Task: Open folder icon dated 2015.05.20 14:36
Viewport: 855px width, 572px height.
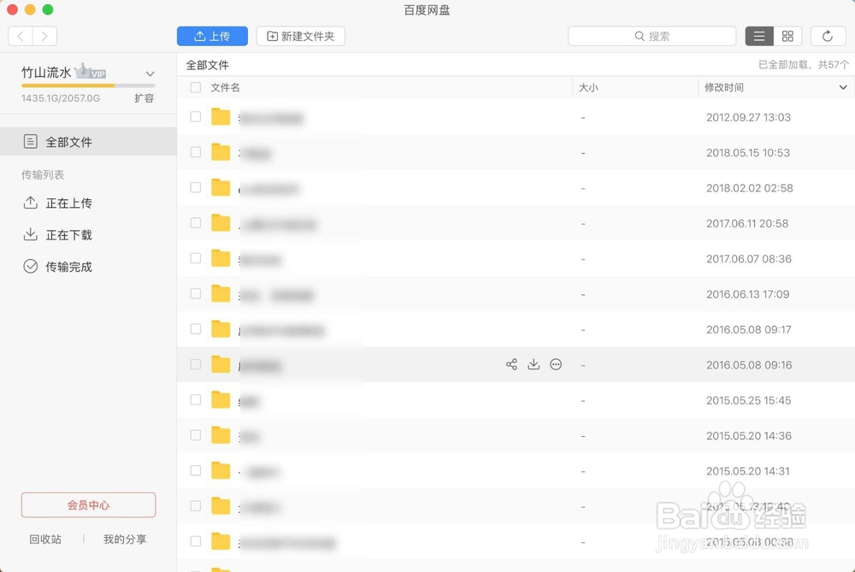Action: tap(221, 435)
